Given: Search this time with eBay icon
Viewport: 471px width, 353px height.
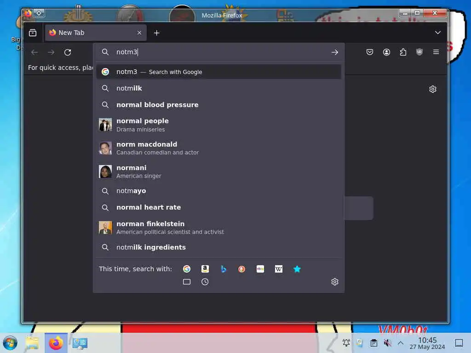Looking at the screenshot, I should (x=260, y=269).
